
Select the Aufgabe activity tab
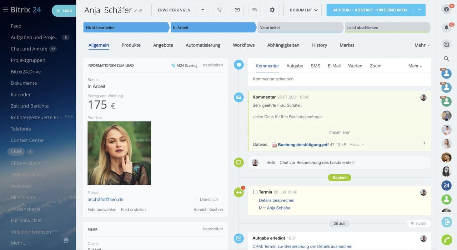click(295, 66)
